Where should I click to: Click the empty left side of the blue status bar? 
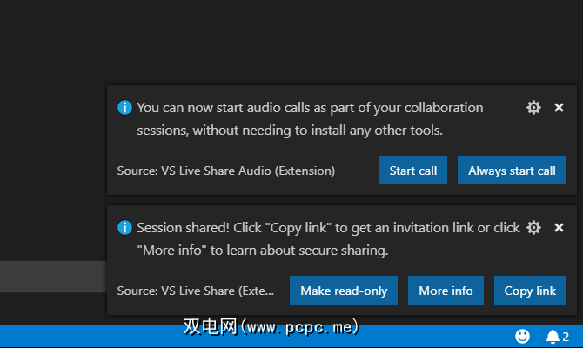pos(87,336)
